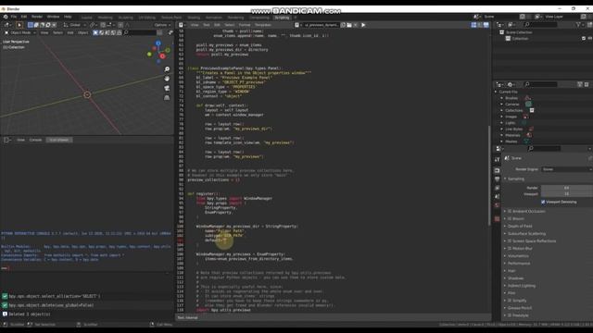Unlink text with X icon in text editor header

click(356, 25)
